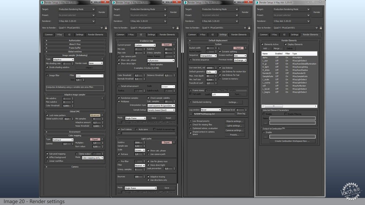
Task: Select R_shdw row in elements list
Action: pos(289,70)
